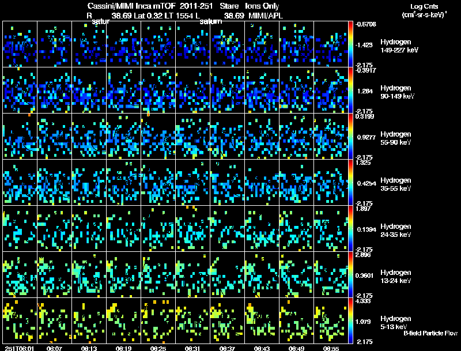Click the colorbar value '0.4254'

coord(366,183)
